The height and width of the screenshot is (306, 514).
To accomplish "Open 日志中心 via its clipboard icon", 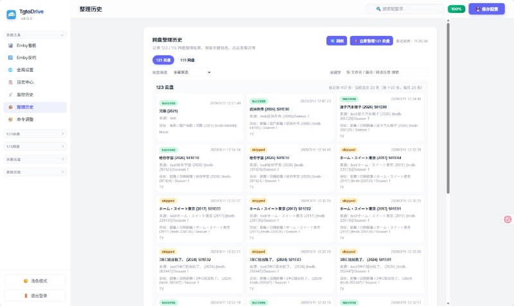I will 10,82.
